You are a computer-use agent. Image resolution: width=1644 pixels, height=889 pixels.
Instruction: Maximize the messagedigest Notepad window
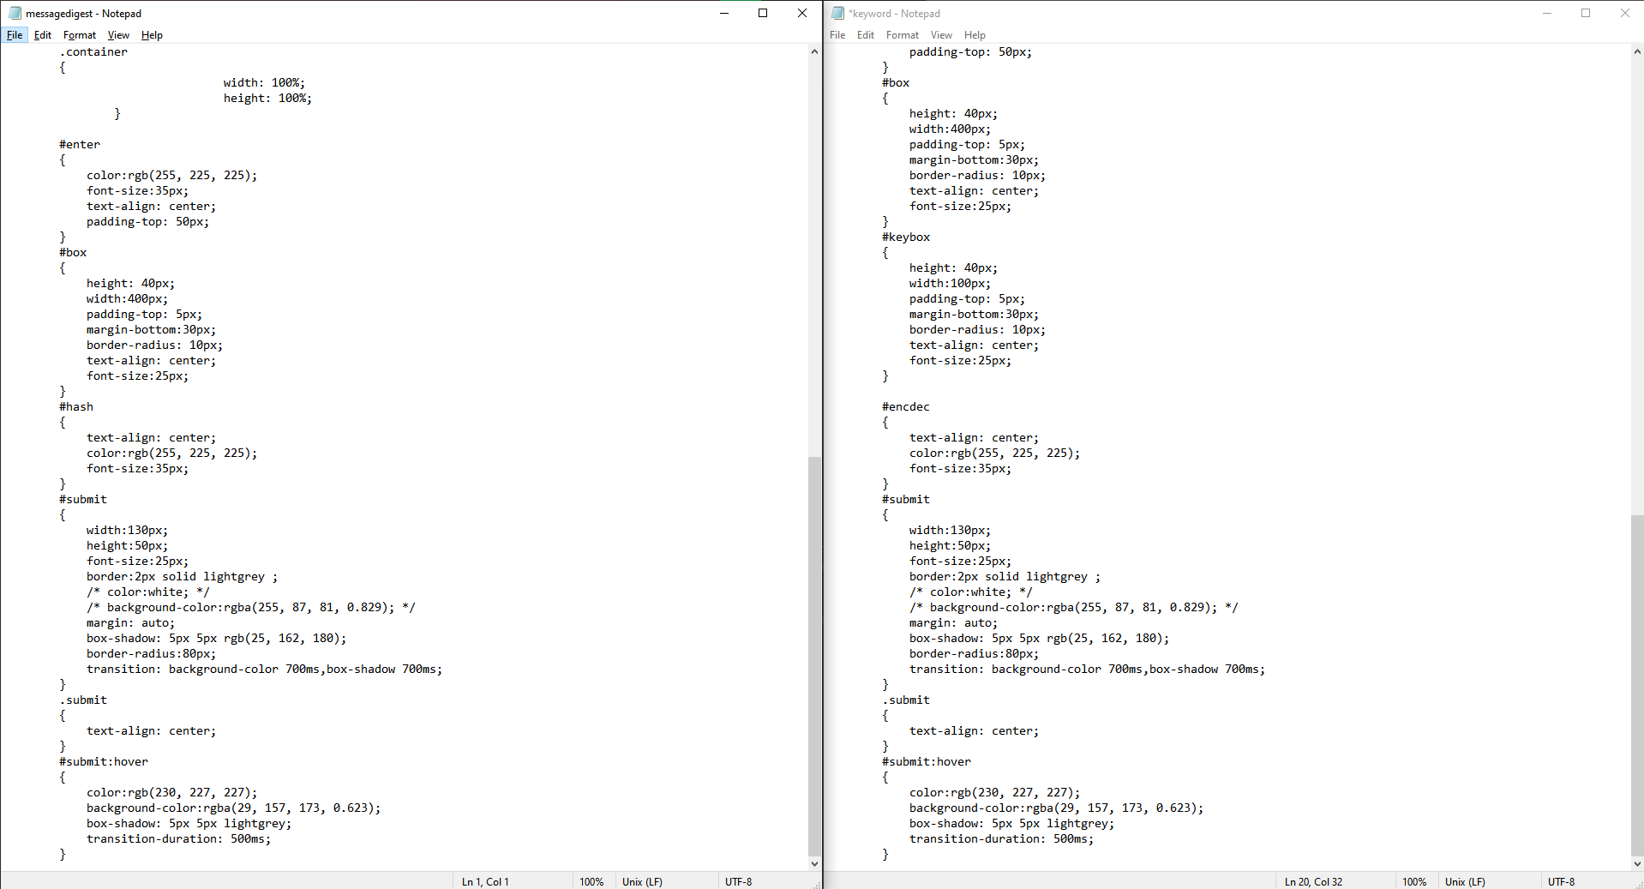pyautogui.click(x=763, y=13)
